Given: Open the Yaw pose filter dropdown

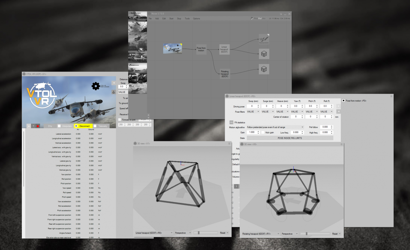Looking at the screenshot, I should click(297, 112).
